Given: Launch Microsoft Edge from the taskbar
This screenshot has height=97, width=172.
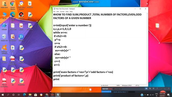Looking at the screenshot, I should [24, 95].
